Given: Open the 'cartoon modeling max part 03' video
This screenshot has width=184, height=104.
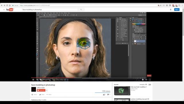Looking at the screenshot, I should tap(140, 99).
